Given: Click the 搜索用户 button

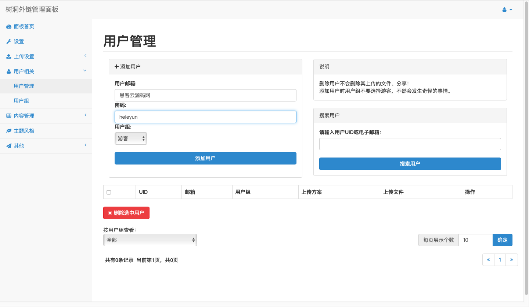Looking at the screenshot, I should point(410,164).
